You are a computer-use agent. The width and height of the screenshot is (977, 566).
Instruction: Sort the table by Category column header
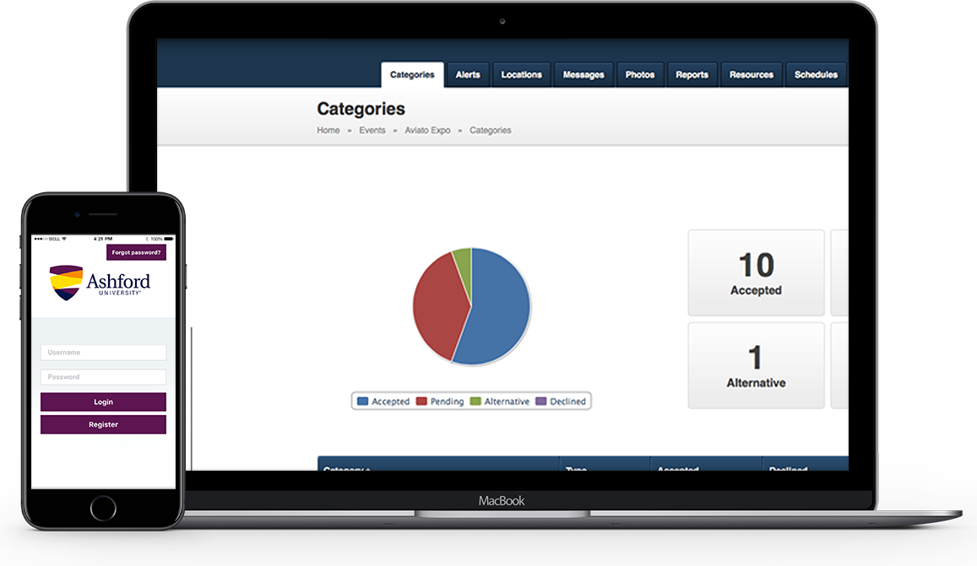pos(347,469)
